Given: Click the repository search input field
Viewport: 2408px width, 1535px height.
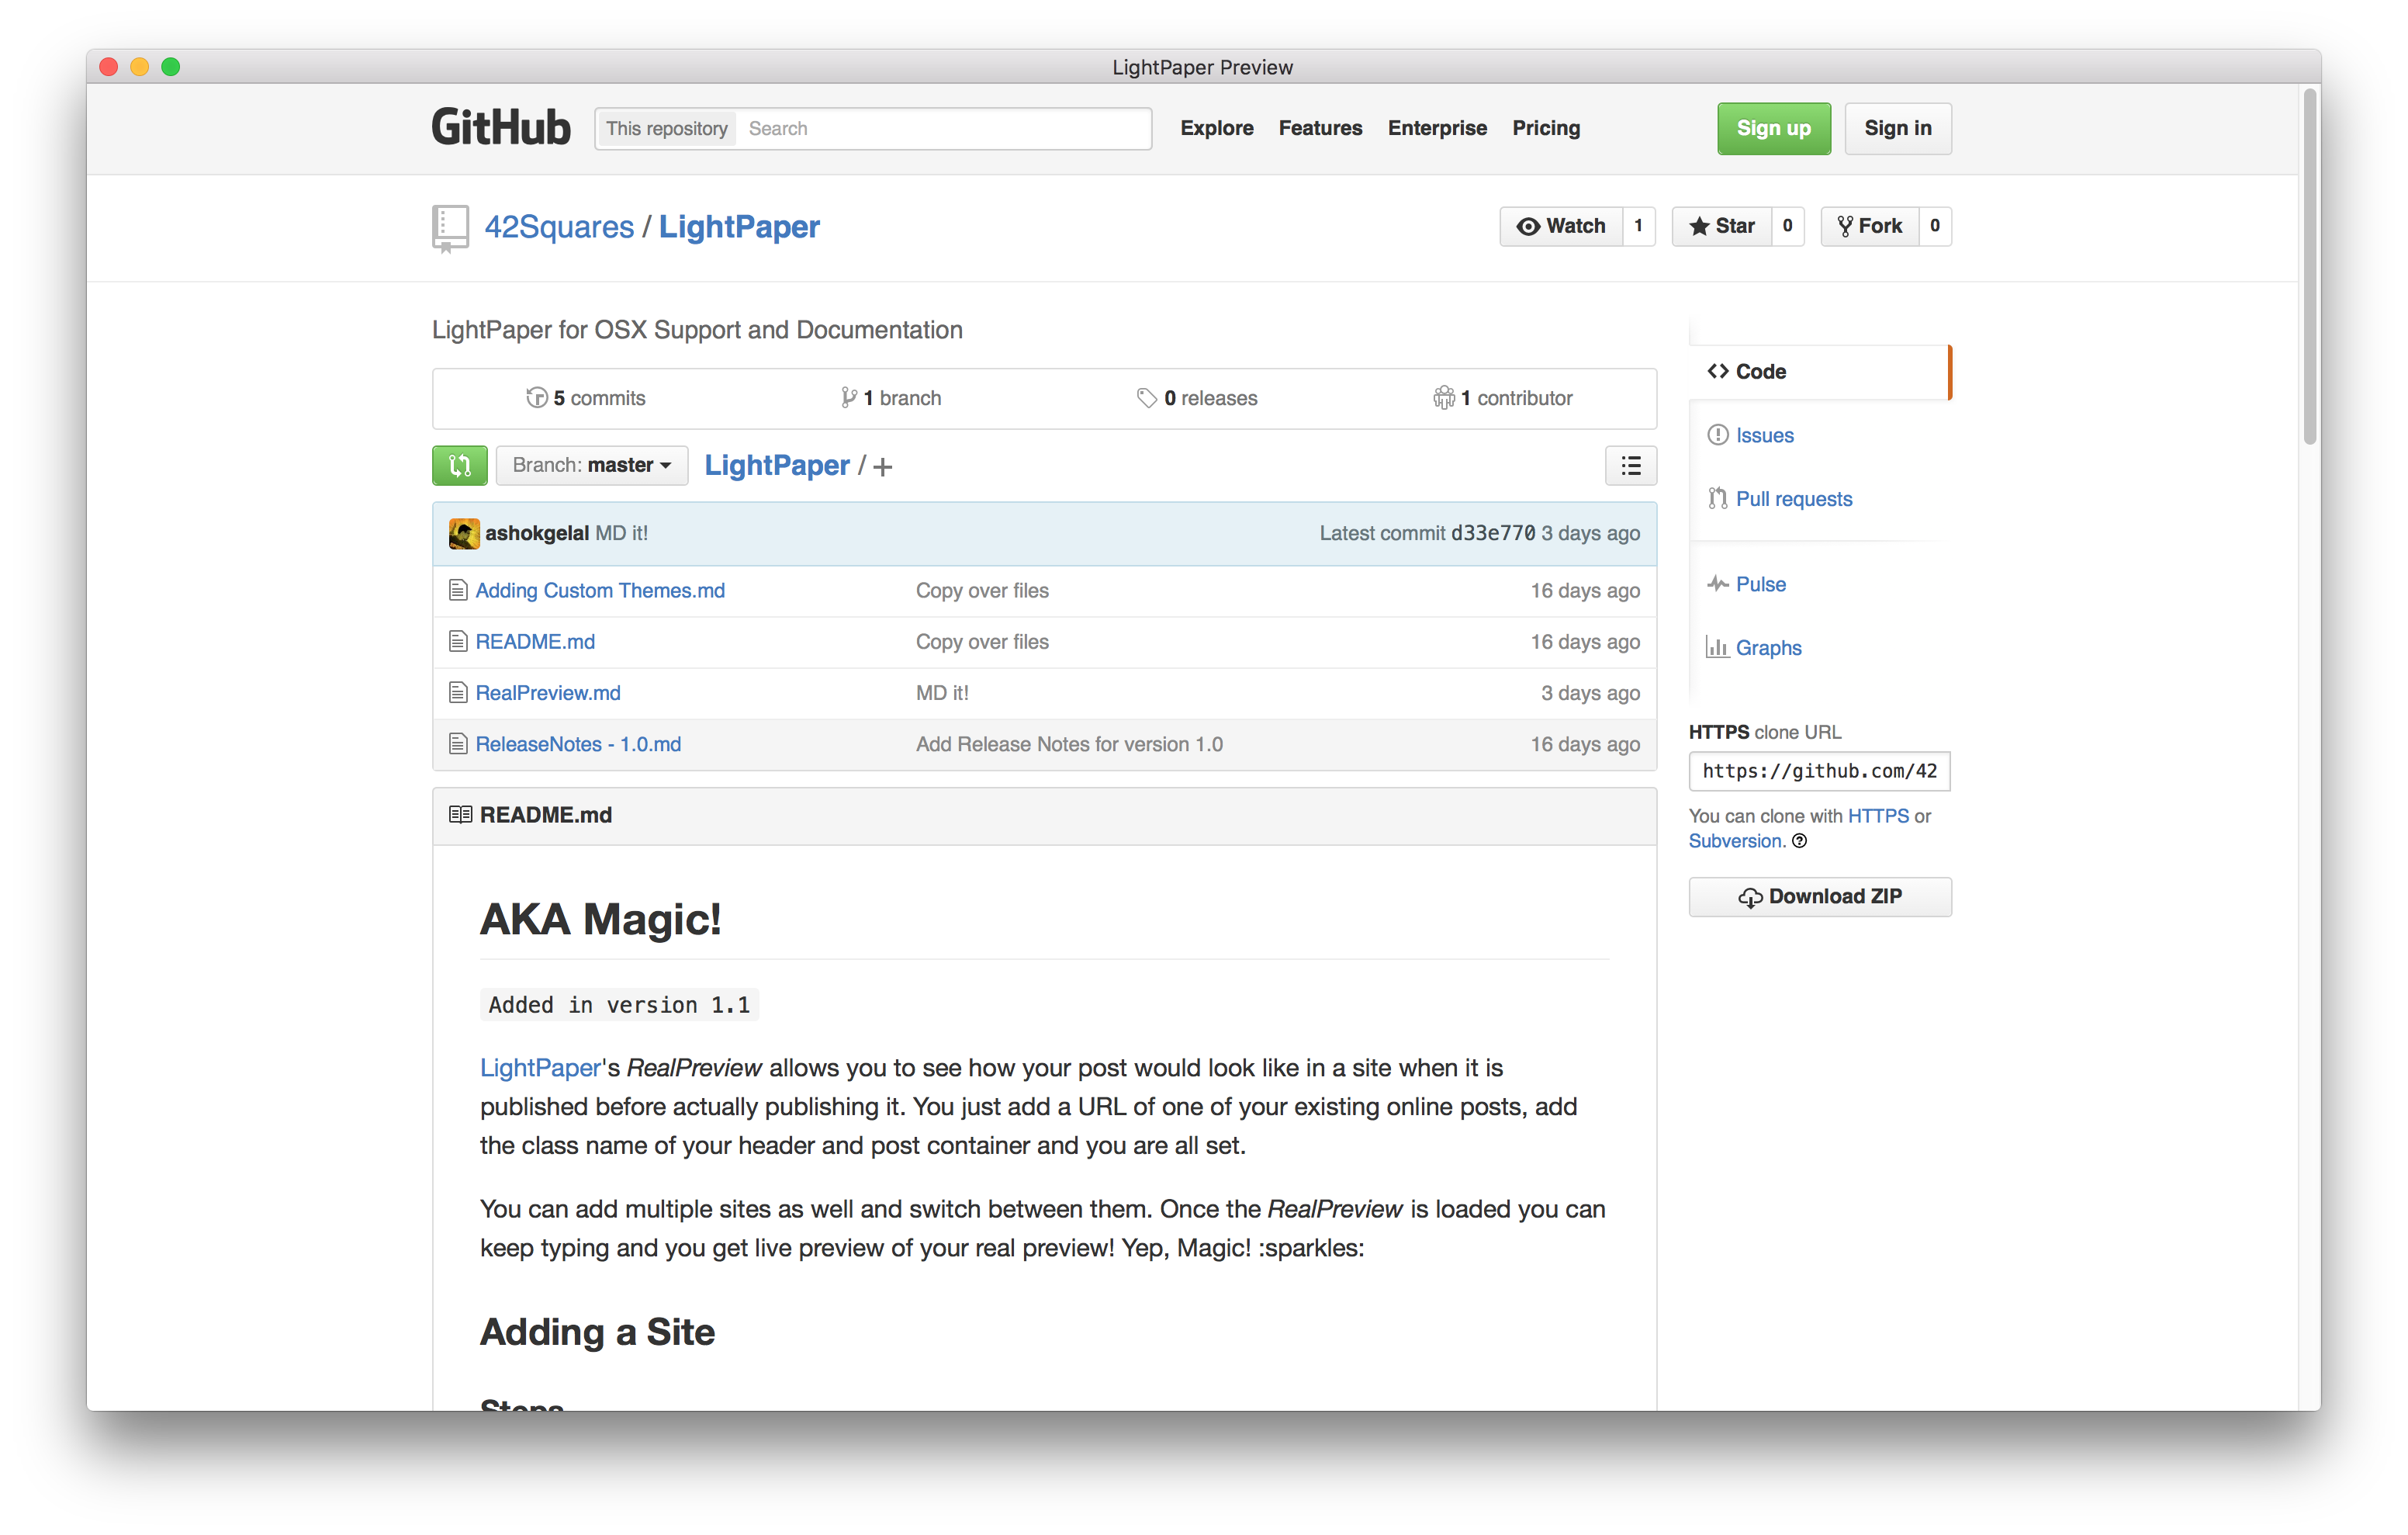Looking at the screenshot, I should tap(943, 128).
